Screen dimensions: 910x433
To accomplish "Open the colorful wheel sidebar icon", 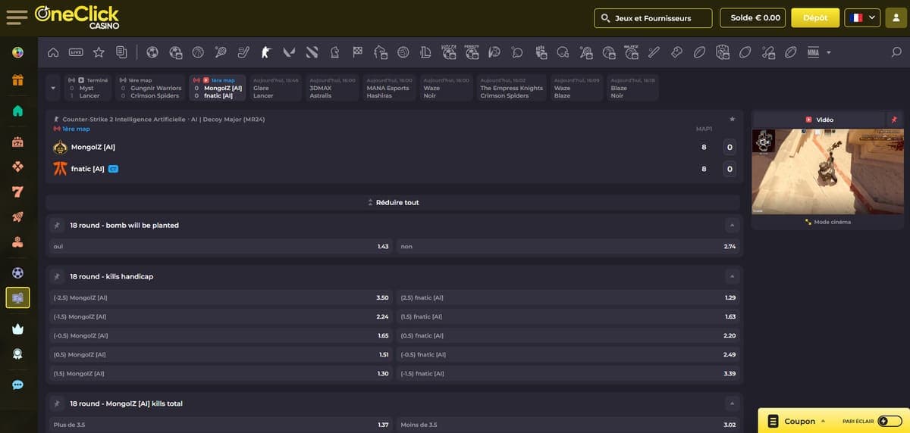I will click(x=17, y=52).
